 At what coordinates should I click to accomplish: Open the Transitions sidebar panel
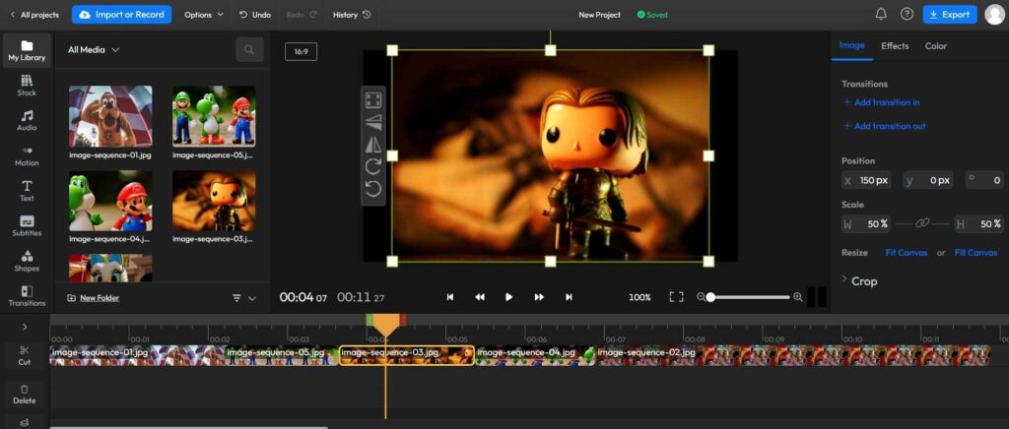click(x=27, y=296)
